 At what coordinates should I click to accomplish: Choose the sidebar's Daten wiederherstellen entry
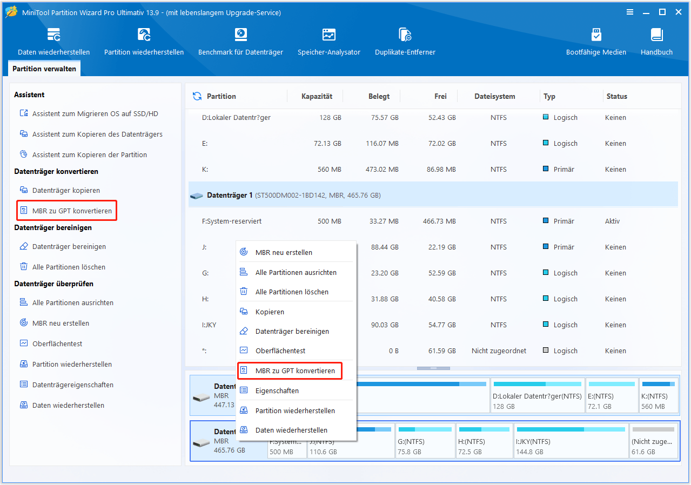point(62,406)
